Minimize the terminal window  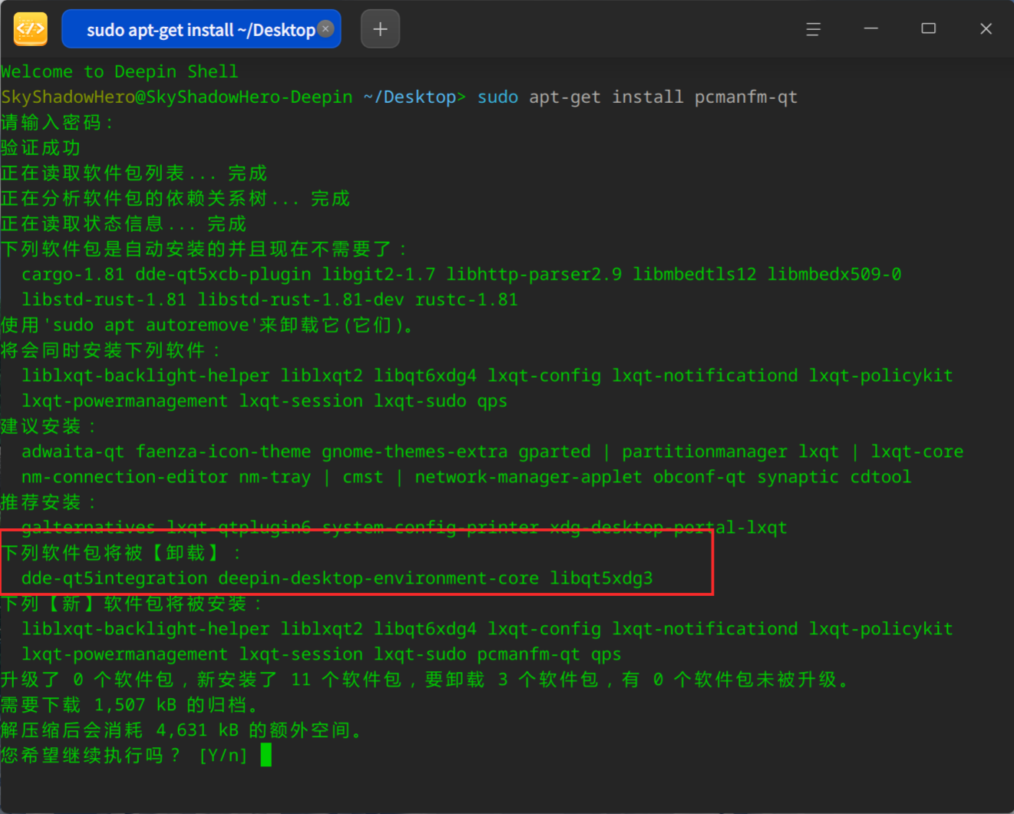coord(870,28)
